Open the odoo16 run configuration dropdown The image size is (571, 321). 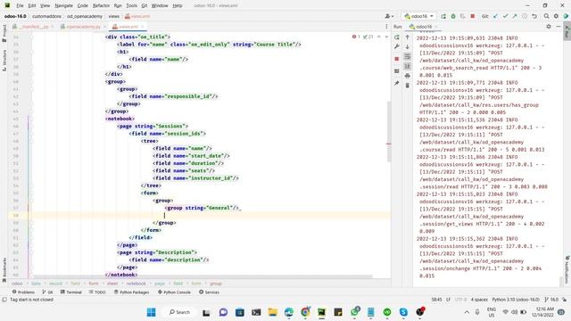point(418,16)
